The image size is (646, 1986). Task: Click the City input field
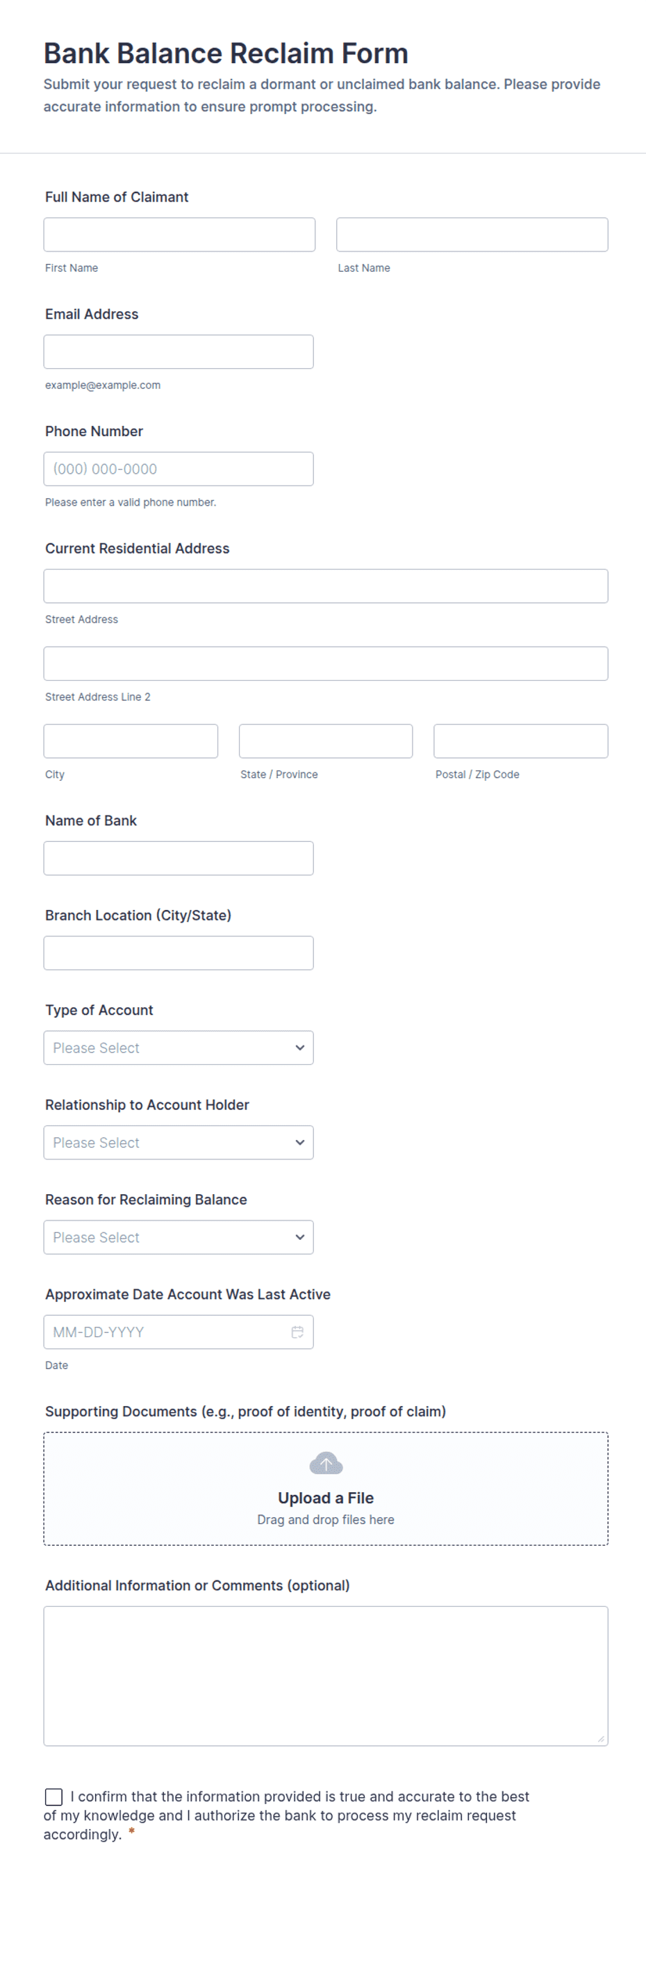[131, 741]
